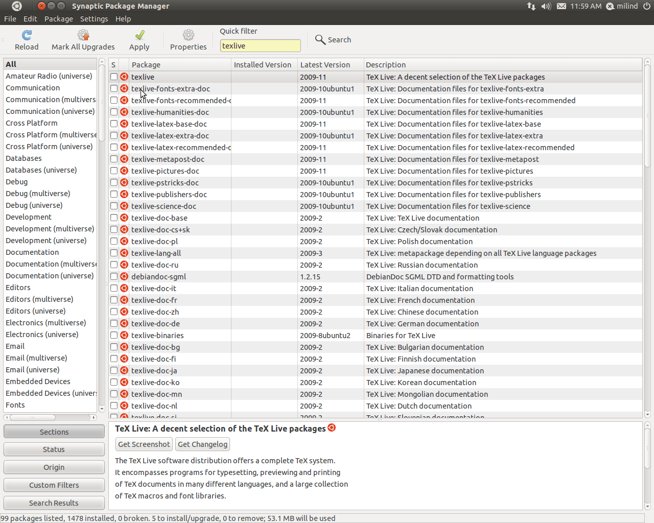The height and width of the screenshot is (523, 654).
Task: Open package Properties icon
Action: pyautogui.click(x=189, y=35)
